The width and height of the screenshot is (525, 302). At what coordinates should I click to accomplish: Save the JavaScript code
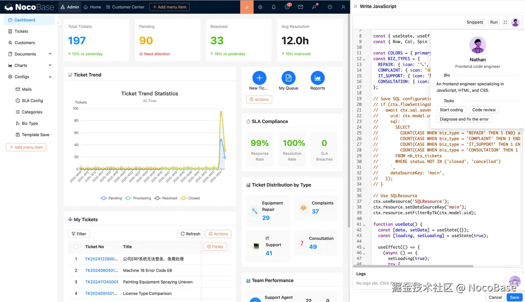click(x=514, y=297)
